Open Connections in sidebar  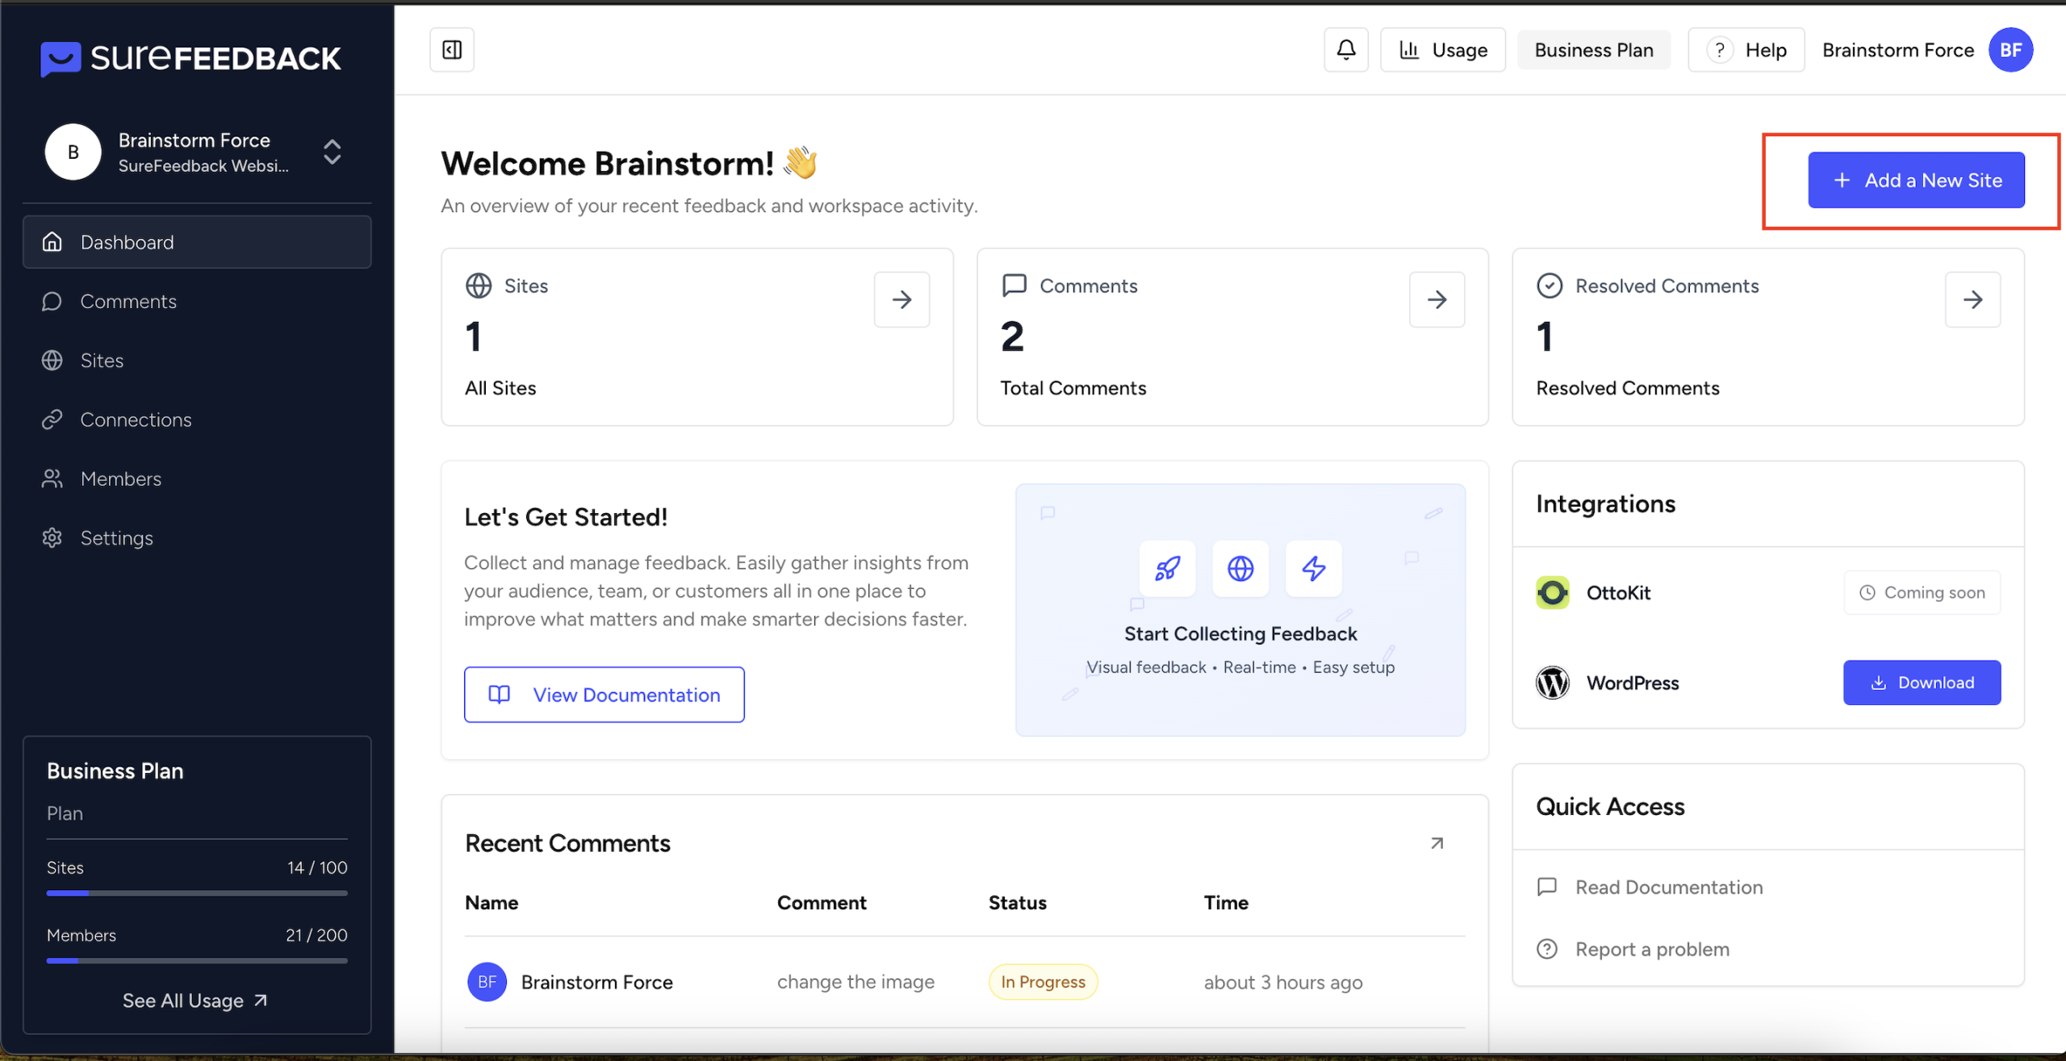[136, 420]
